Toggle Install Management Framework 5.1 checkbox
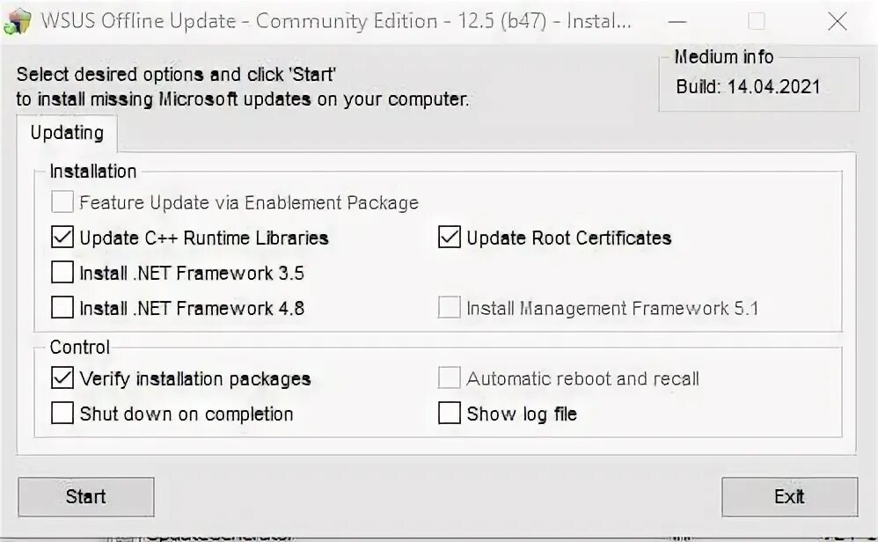This screenshot has height=542, width=878. 449,307
